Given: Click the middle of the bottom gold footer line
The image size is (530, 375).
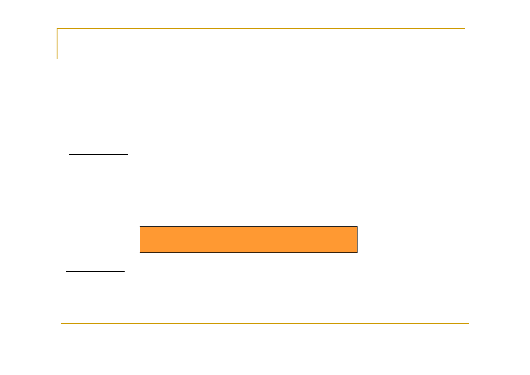Looking at the screenshot, I should click(x=264, y=323).
